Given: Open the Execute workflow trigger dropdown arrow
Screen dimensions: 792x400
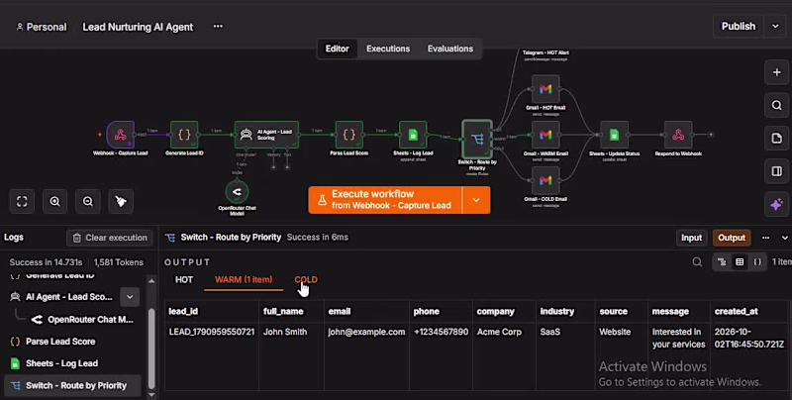Looking at the screenshot, I should 476,200.
